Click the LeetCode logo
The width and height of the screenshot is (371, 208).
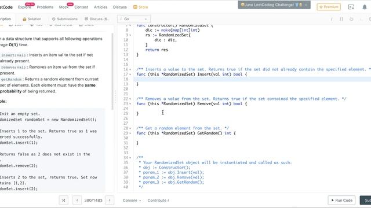6,7
